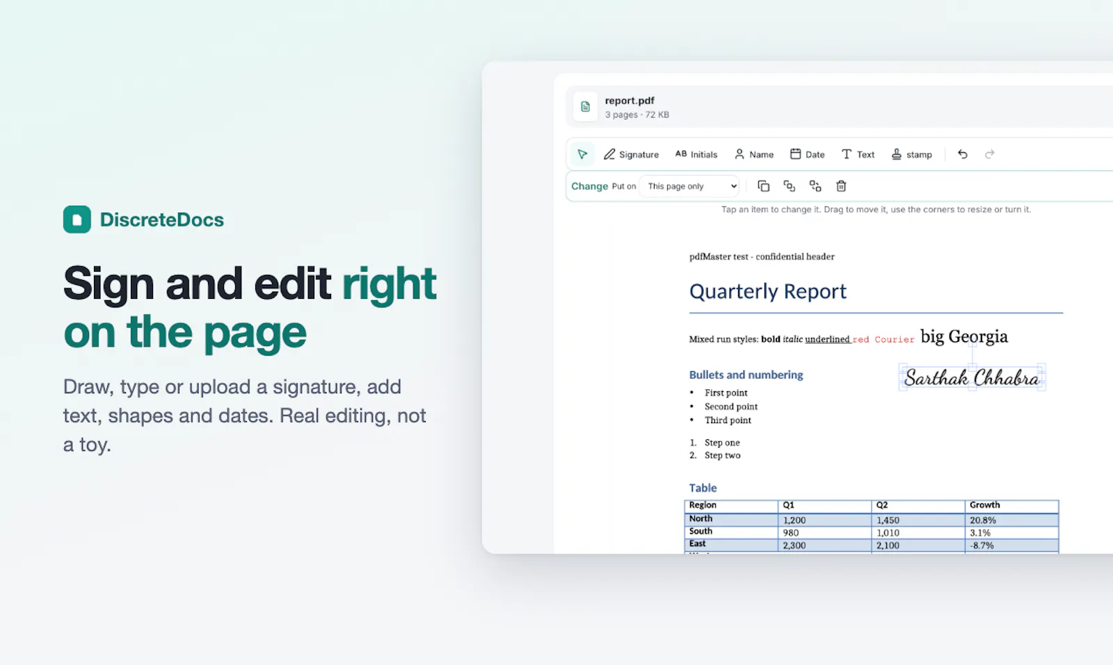Choose the Signature pen tool
The height and width of the screenshot is (665, 1113).
(x=631, y=154)
